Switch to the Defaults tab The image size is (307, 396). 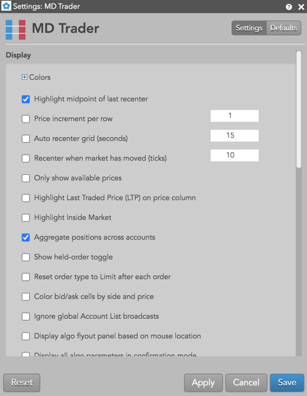click(x=284, y=28)
